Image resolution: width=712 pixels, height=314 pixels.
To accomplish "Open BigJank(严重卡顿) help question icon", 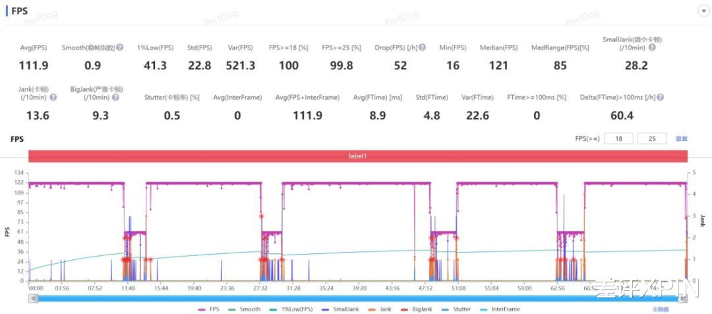I will [115, 97].
